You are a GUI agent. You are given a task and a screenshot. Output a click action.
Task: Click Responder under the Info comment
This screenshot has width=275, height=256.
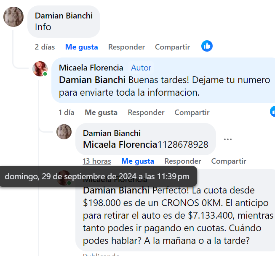click(x=126, y=47)
